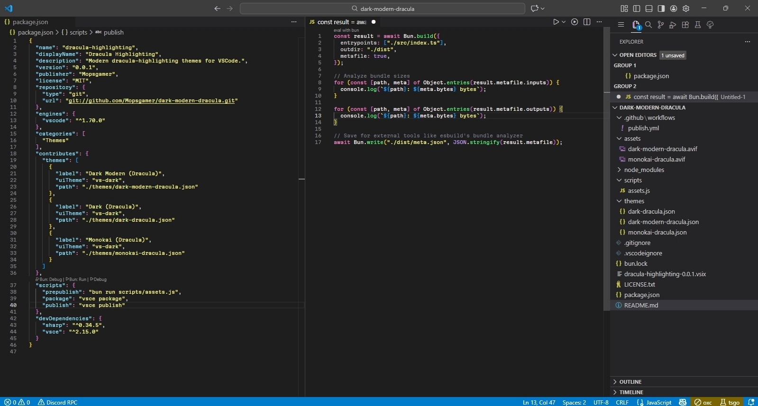Open the Testing flask icon
The height and width of the screenshot is (406, 758).
tap(698, 25)
